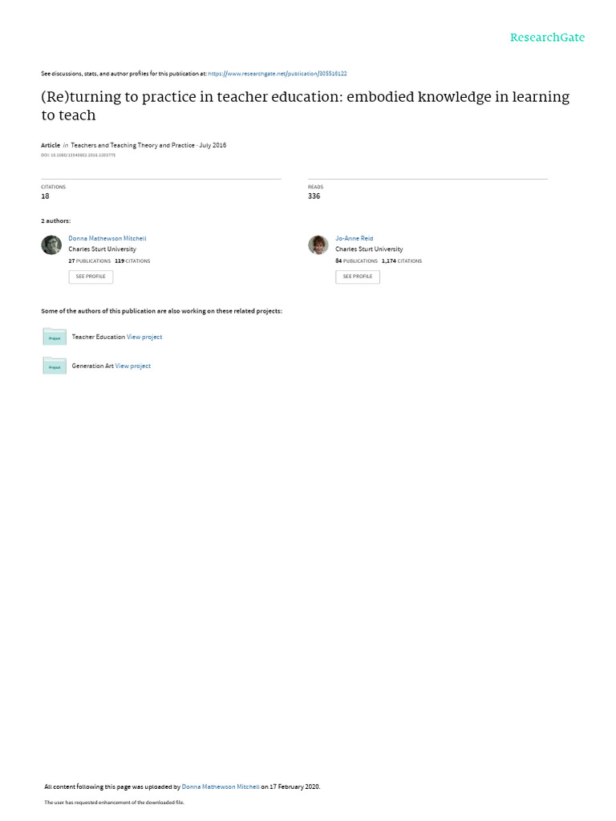
Task: Click the DOI text below the journal name
Action: coord(78,155)
